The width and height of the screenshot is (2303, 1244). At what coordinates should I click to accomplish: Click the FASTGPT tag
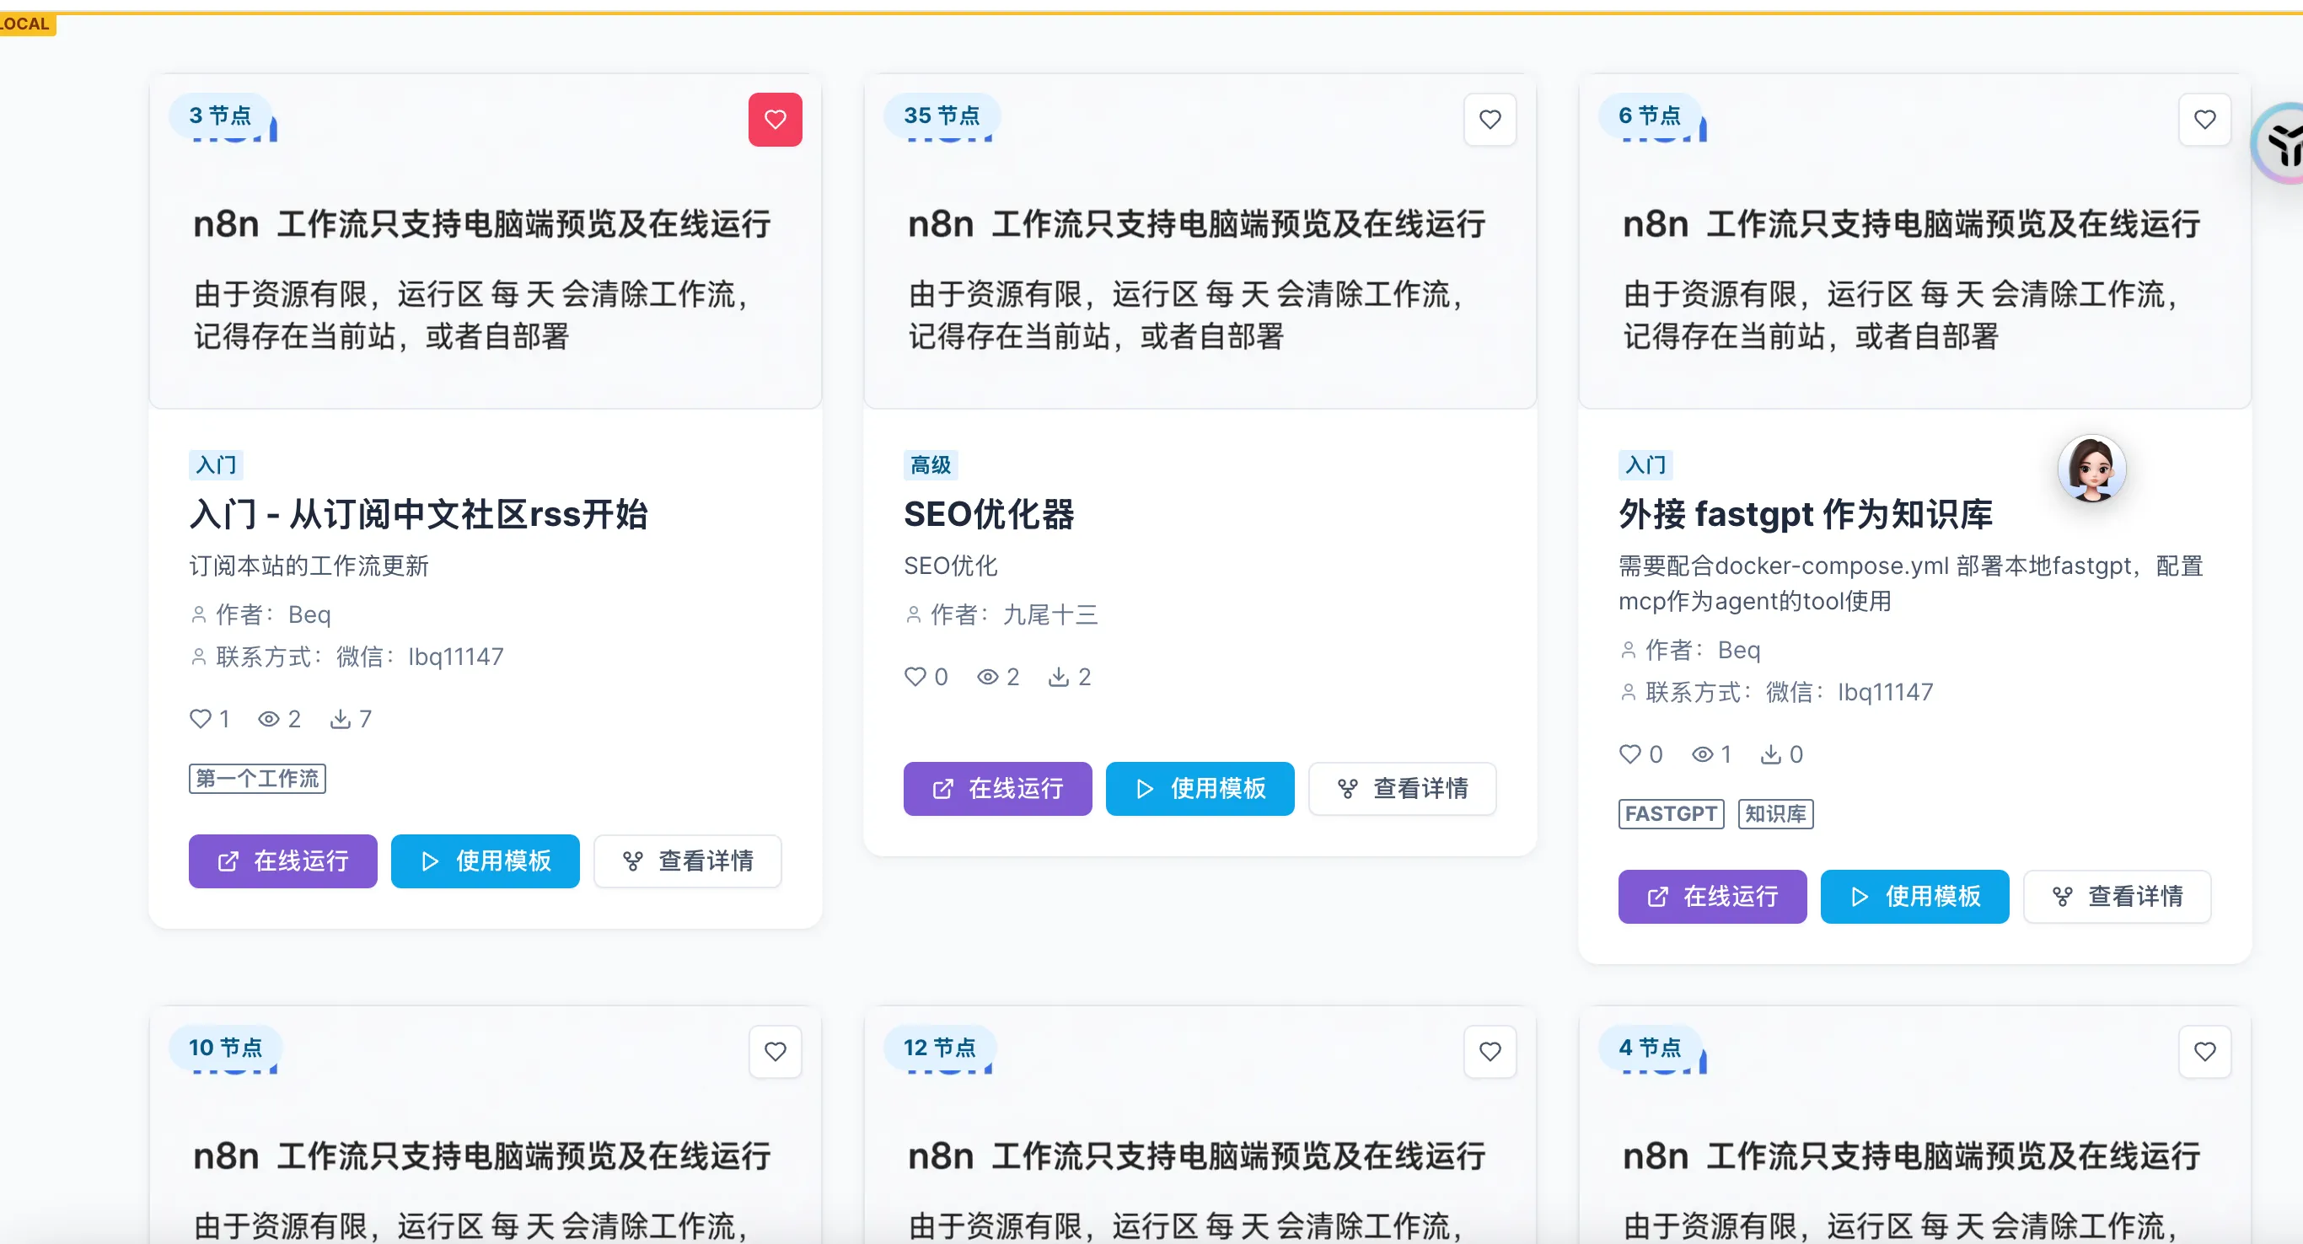(x=1671, y=814)
